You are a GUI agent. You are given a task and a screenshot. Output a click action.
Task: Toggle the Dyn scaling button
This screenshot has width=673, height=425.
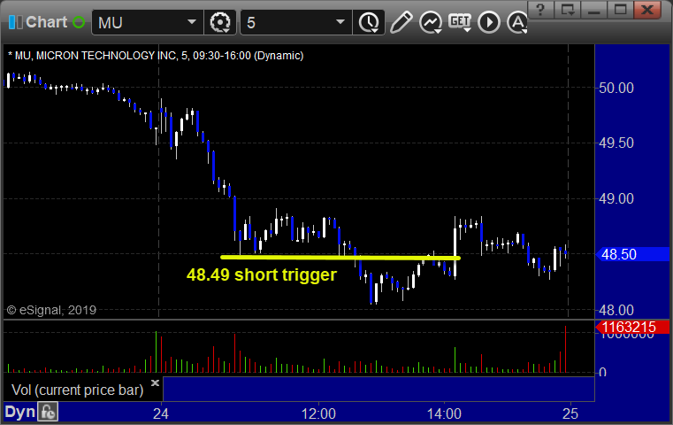[x=19, y=412]
